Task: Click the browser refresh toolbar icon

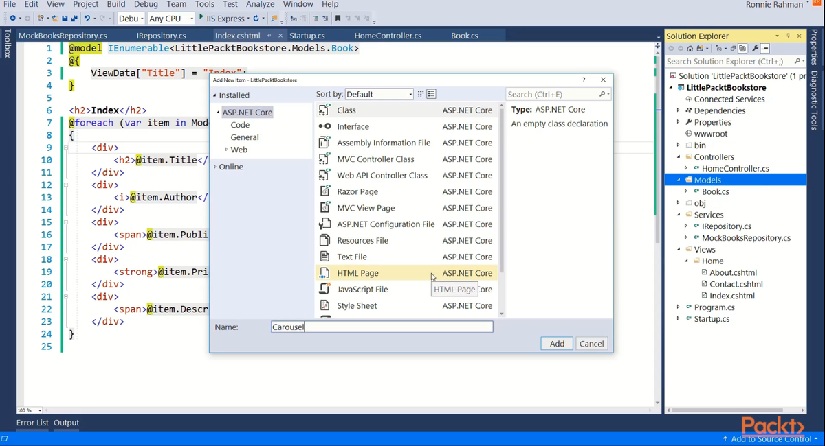Action: tap(256, 19)
